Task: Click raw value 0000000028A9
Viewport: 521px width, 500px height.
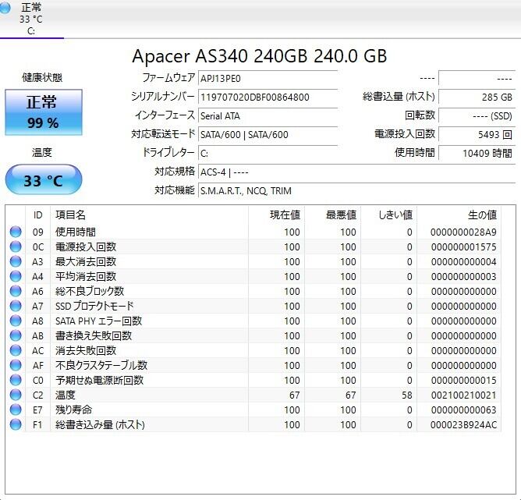Action: (x=463, y=232)
